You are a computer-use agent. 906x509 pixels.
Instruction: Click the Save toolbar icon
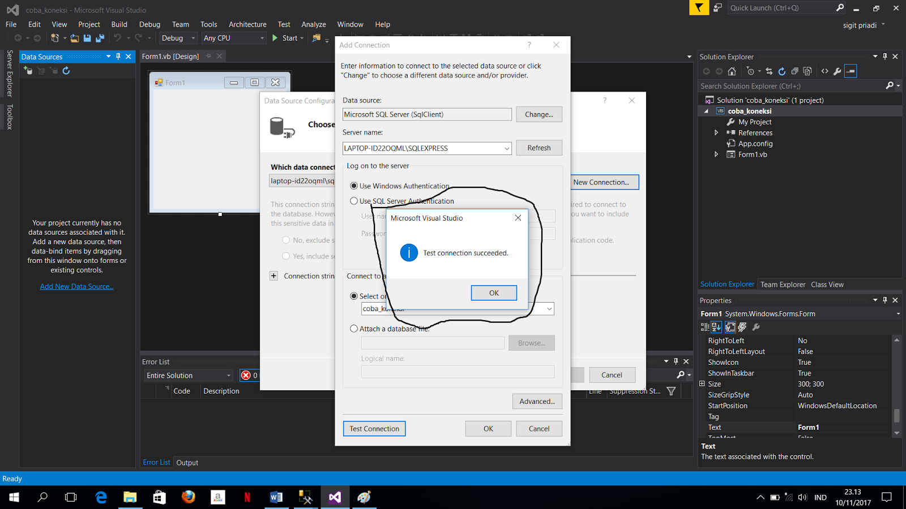[87, 38]
